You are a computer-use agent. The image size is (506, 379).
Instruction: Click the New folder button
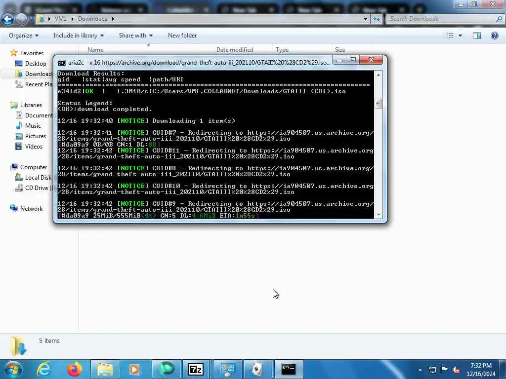pos(182,36)
